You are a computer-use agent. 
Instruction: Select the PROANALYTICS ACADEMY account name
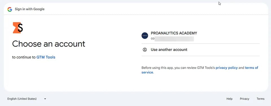tap(174, 33)
